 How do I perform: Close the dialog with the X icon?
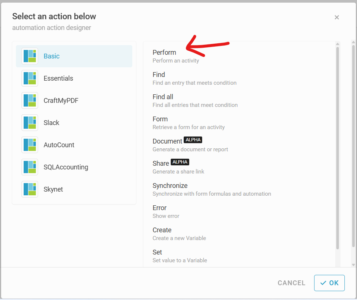337,17
